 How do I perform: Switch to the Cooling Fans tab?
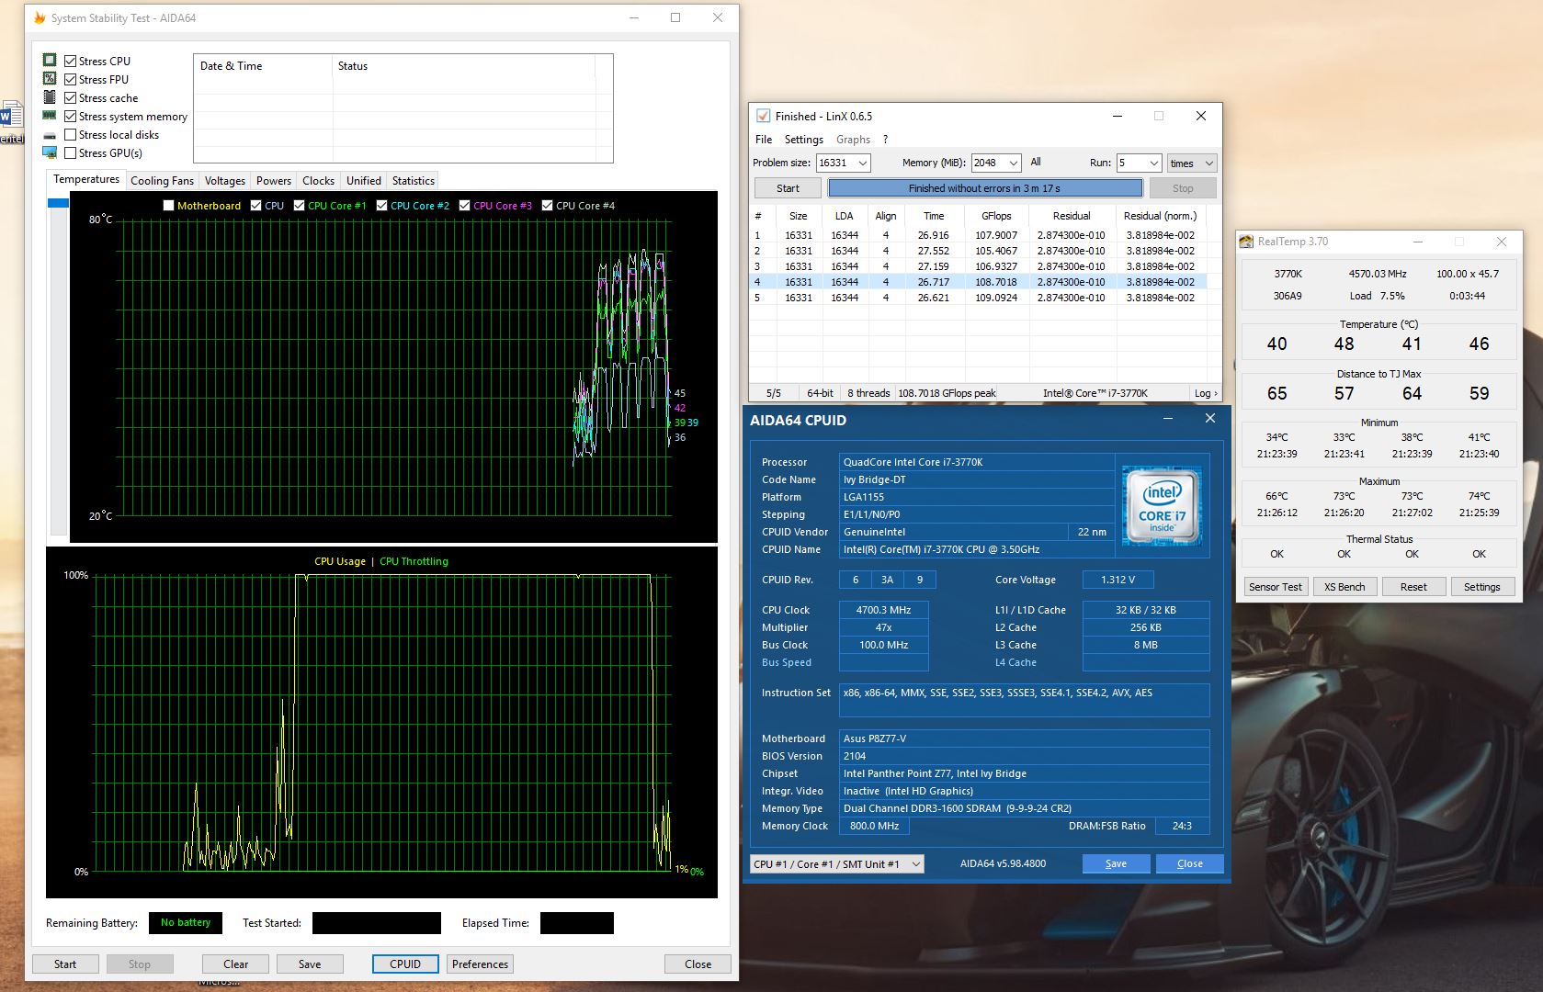click(162, 181)
